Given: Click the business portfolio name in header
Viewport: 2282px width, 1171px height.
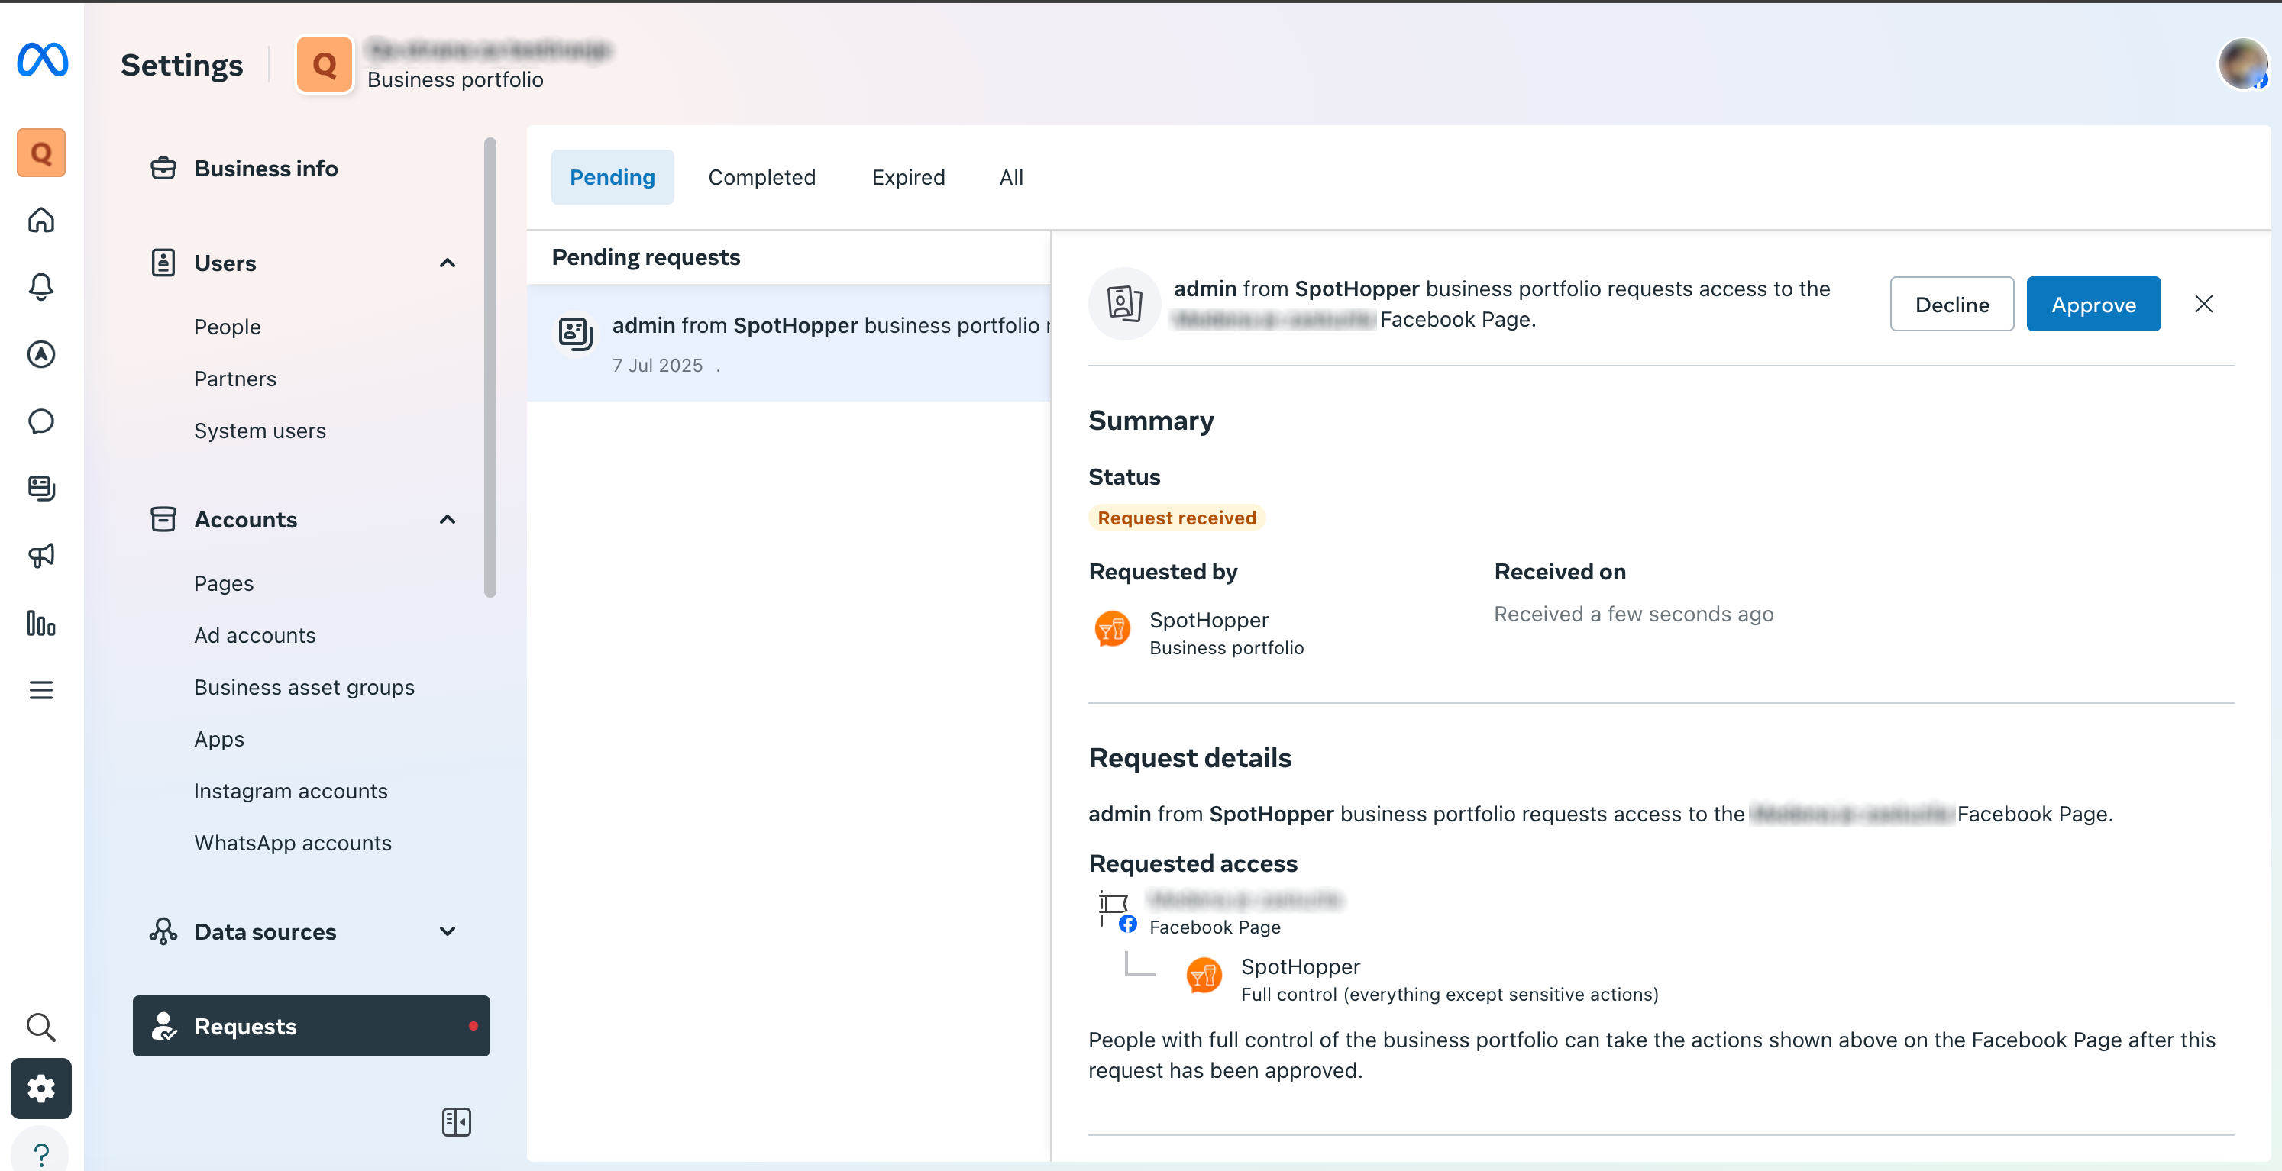Looking at the screenshot, I should pos(489,50).
